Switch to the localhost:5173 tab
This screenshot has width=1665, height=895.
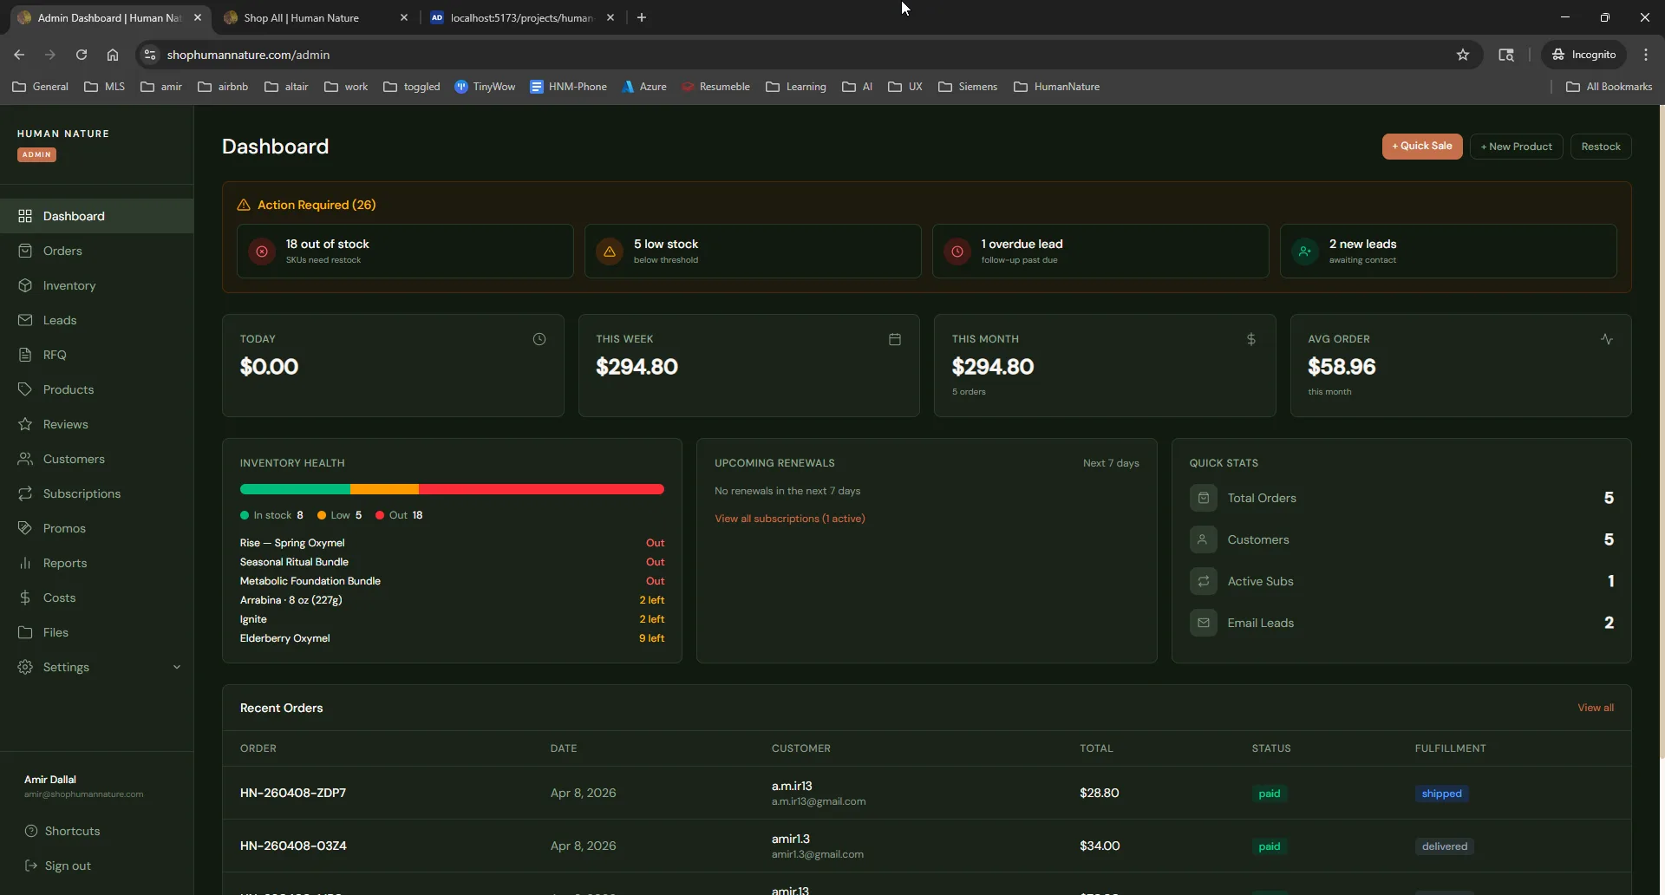(x=521, y=17)
